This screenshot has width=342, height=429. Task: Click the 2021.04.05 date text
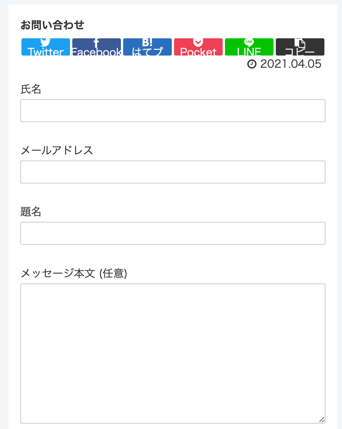tap(291, 64)
